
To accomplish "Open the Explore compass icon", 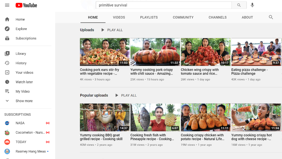I will tap(7, 29).
